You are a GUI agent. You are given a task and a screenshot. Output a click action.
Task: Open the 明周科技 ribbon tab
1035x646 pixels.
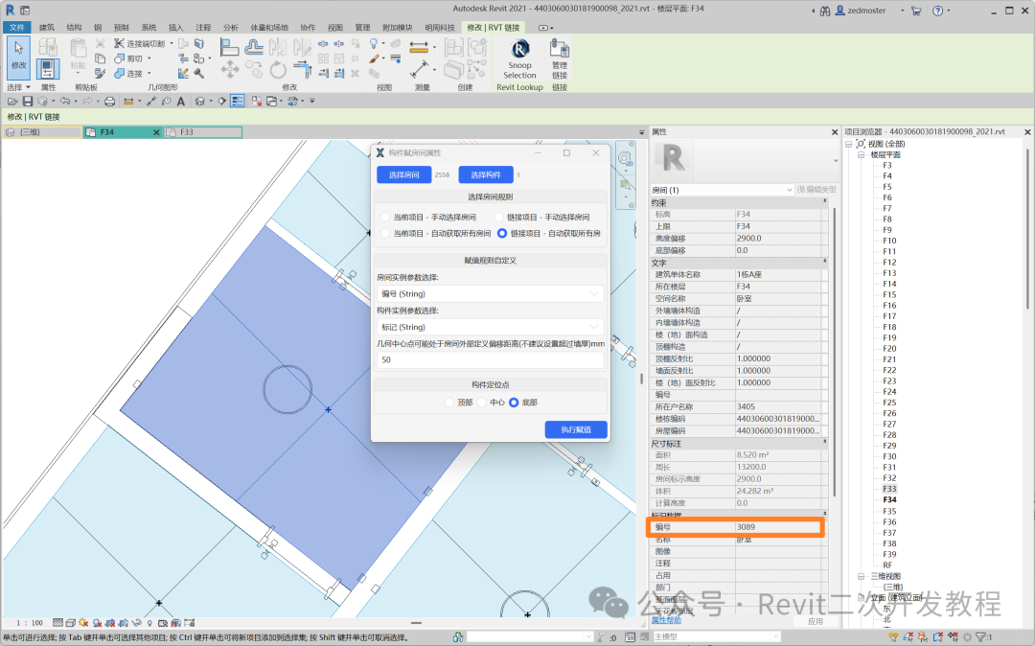tap(440, 27)
